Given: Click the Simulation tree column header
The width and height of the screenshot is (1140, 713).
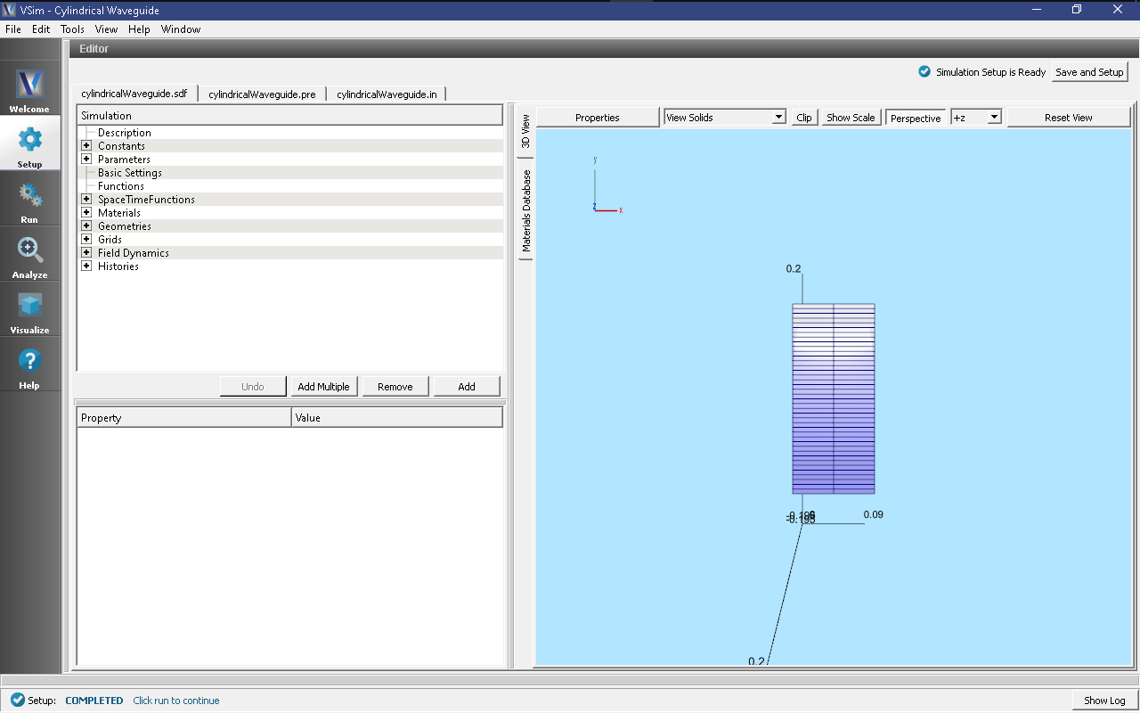Looking at the screenshot, I should (x=289, y=116).
